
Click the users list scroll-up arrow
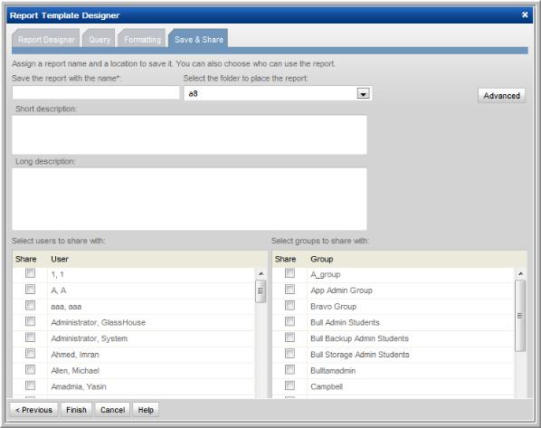[261, 273]
